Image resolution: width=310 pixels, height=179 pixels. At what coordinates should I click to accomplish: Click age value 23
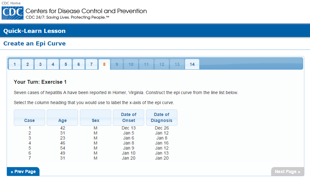pos(62,138)
